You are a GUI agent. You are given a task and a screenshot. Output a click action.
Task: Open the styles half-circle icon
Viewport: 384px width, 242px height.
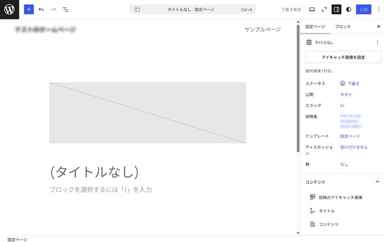349,10
